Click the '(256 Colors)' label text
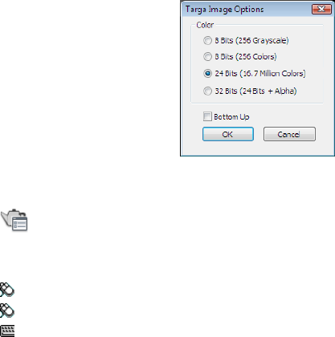Viewport: 335px width, 337px height. [x=256, y=57]
